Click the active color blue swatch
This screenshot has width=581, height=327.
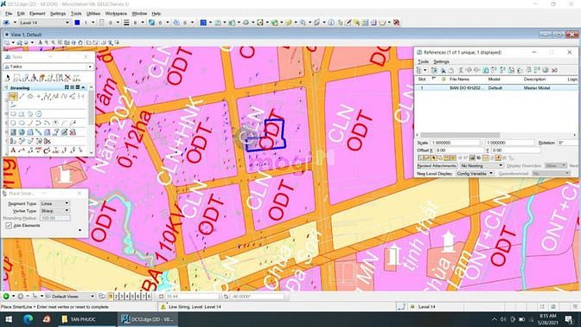[x=77, y=22]
